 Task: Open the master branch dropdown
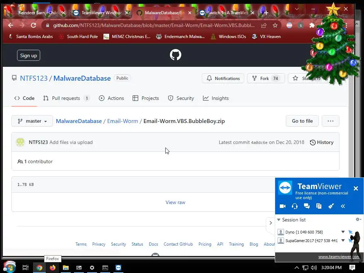coord(32,121)
